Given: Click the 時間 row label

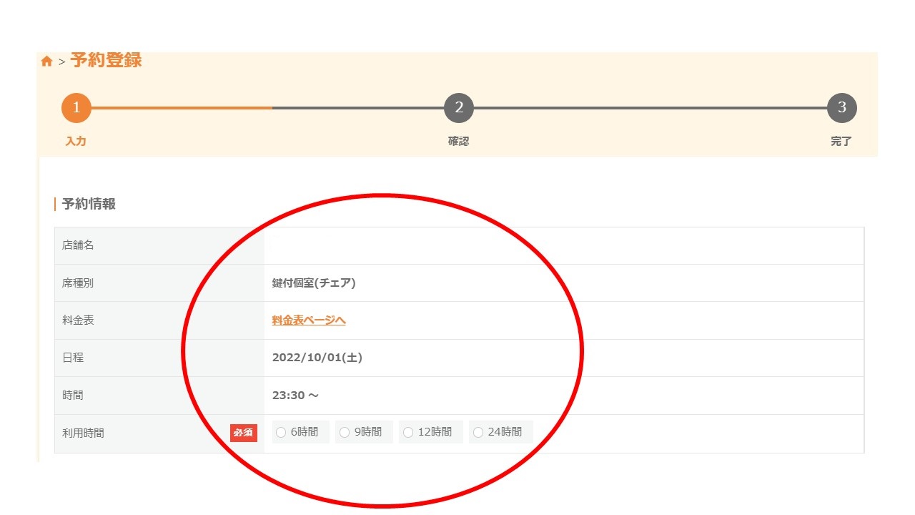Looking at the screenshot, I should coord(73,395).
